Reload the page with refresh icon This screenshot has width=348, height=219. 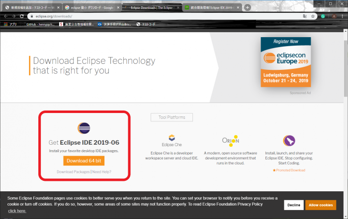pos(22,16)
